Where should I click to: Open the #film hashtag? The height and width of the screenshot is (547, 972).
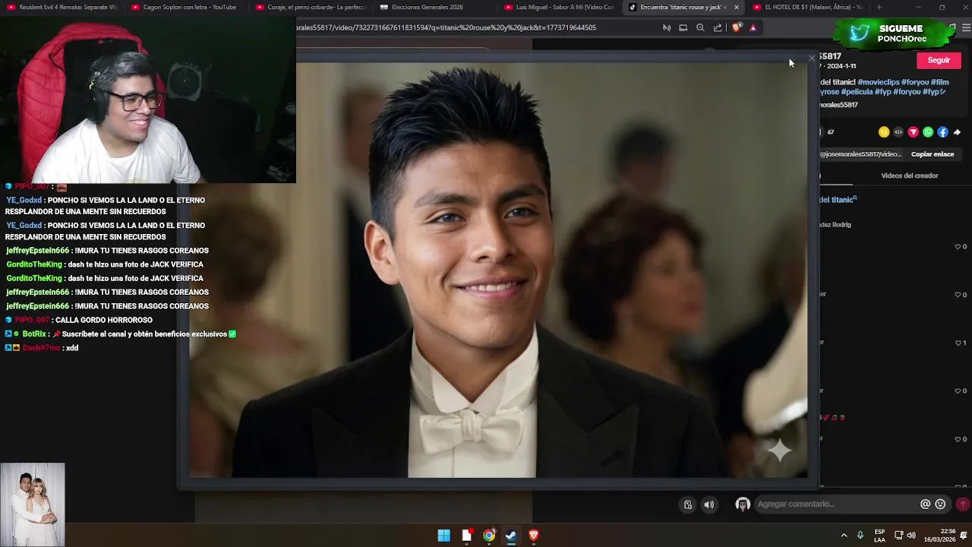940,82
